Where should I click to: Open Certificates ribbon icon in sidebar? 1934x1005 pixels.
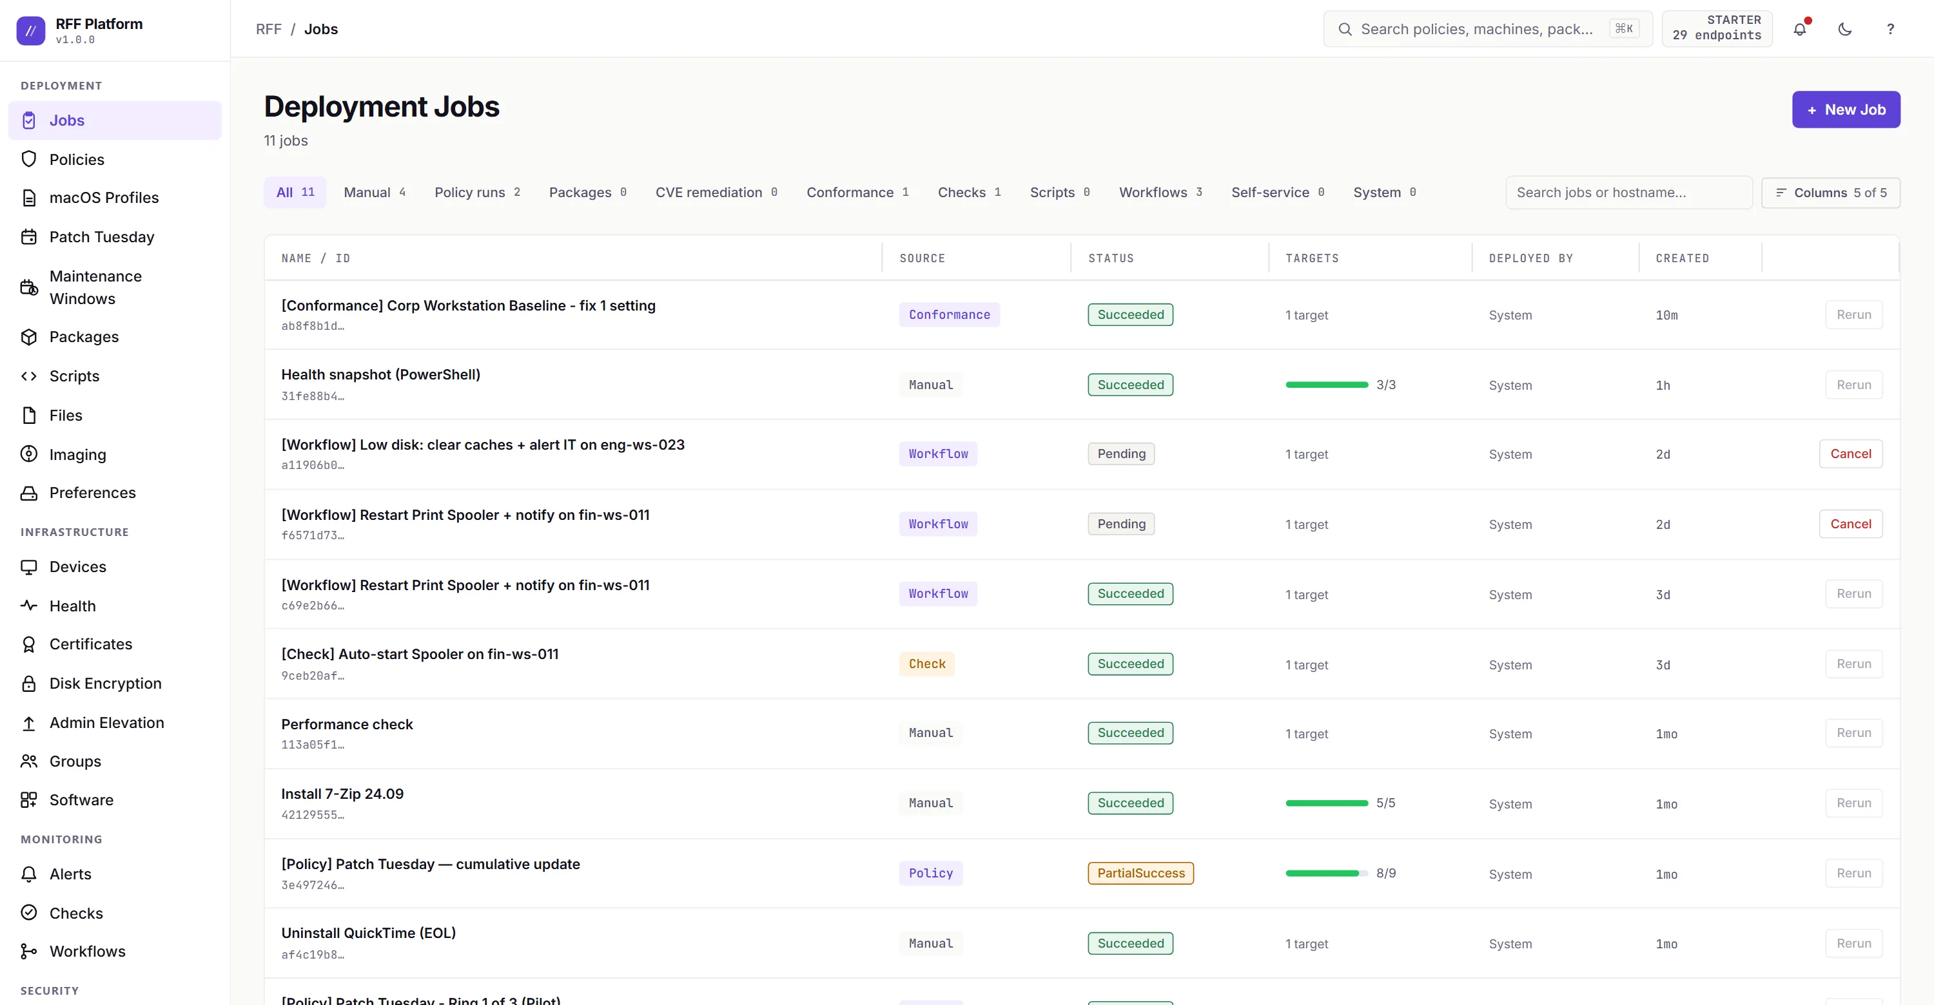(28, 644)
